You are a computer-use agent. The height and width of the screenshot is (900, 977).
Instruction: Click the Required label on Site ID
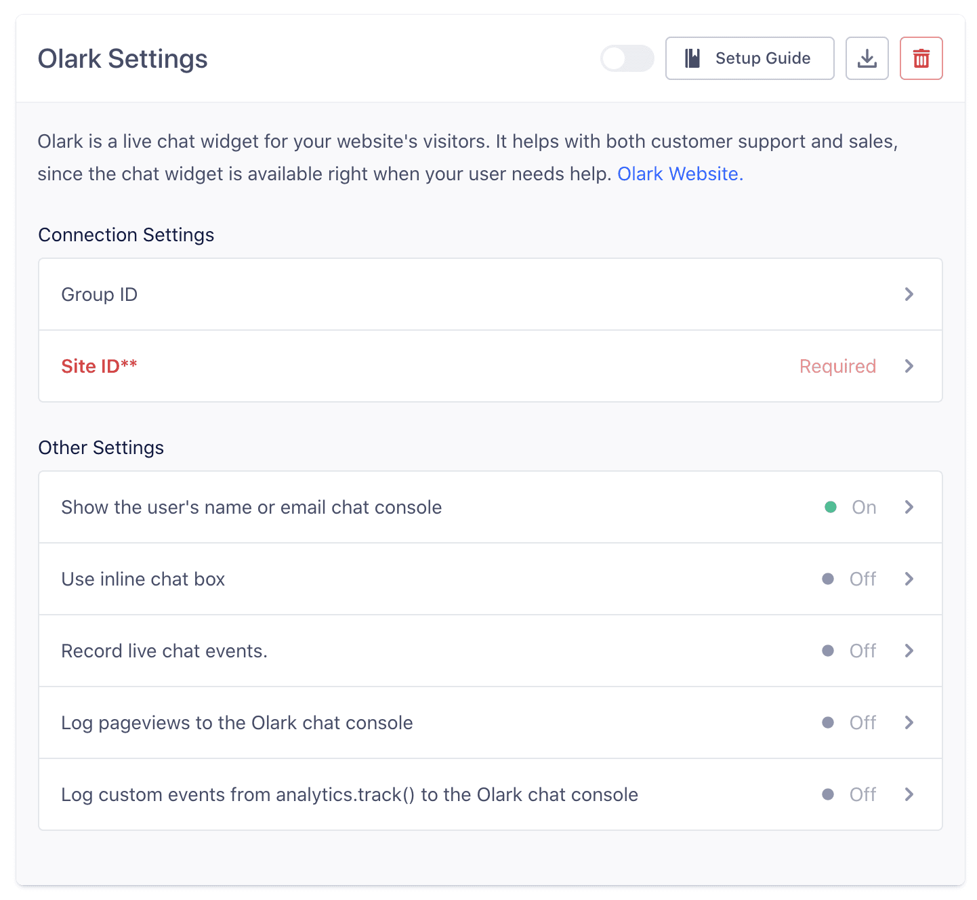pos(837,366)
